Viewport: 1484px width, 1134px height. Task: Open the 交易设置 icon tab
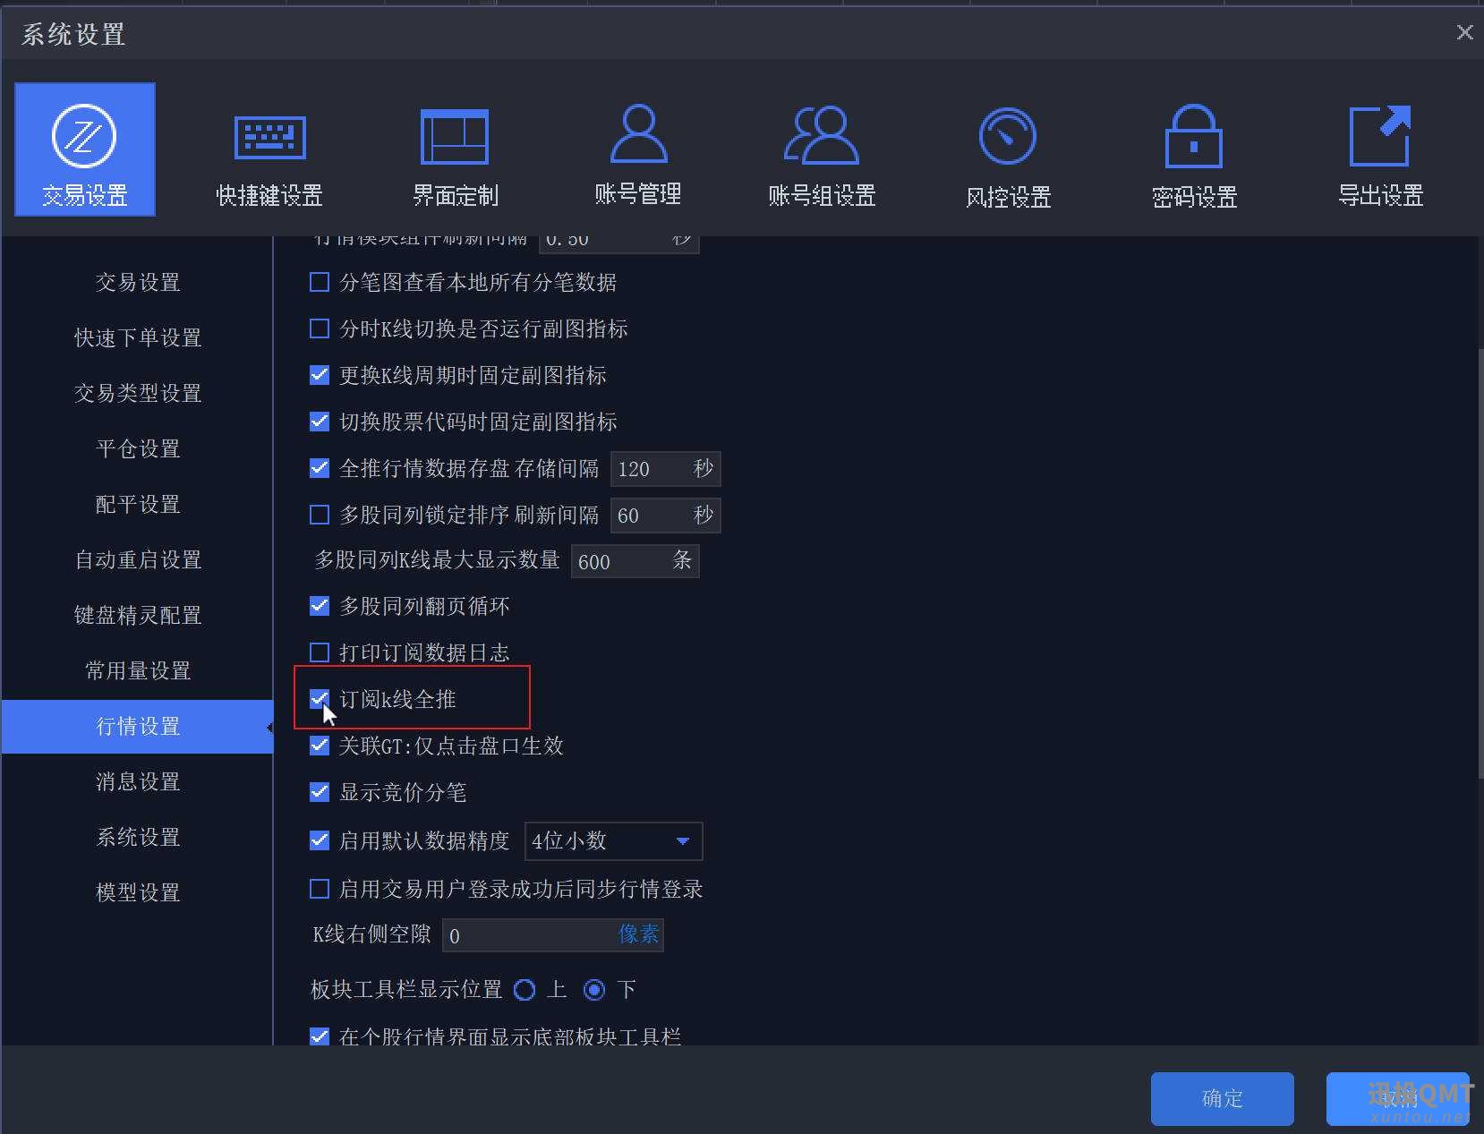click(85, 149)
